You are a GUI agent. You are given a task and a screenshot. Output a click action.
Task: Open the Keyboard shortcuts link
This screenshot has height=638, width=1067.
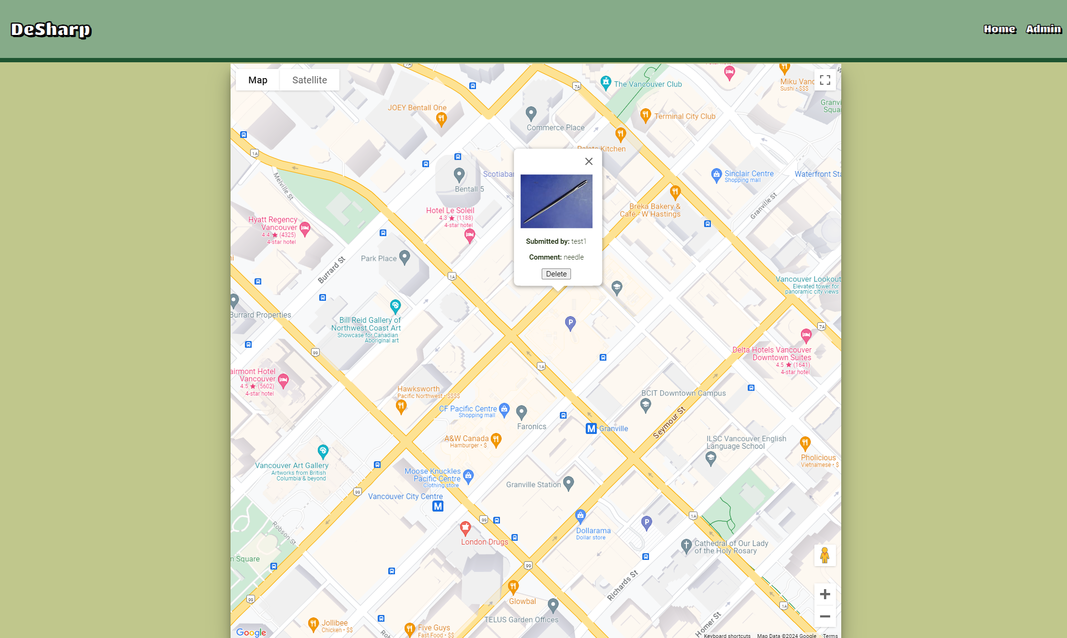pyautogui.click(x=727, y=636)
